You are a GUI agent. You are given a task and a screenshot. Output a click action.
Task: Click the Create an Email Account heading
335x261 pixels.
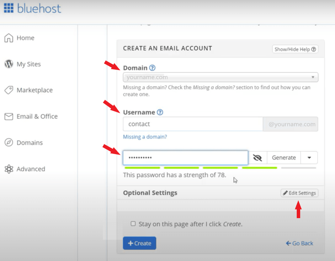click(167, 49)
